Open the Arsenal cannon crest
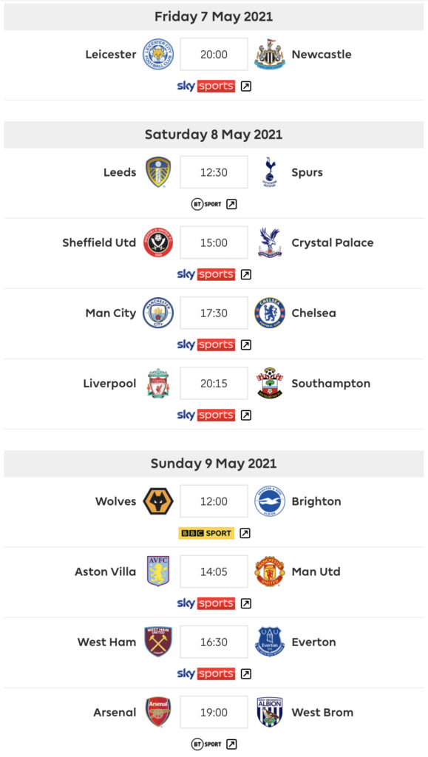Screen dimensions: 428x757 [158, 712]
